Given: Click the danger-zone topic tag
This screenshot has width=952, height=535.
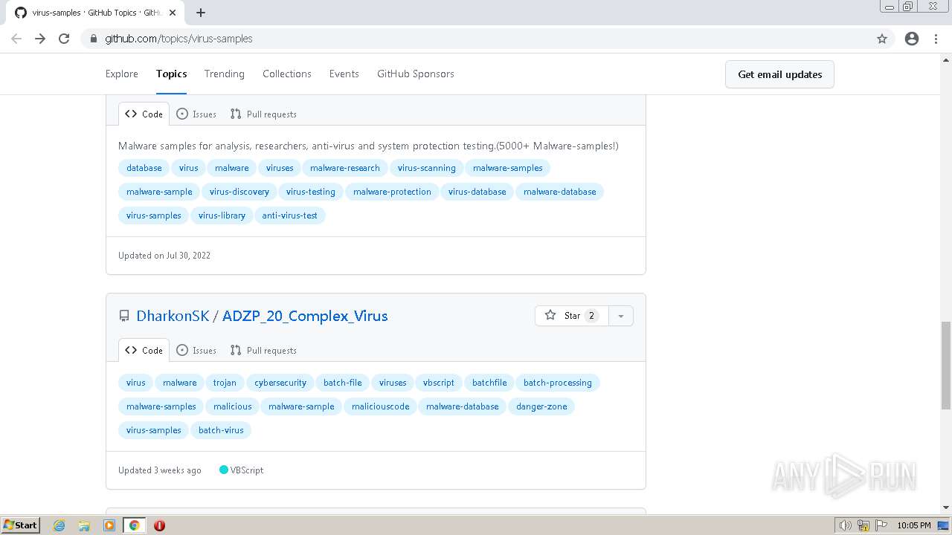Looking at the screenshot, I should 541,406.
